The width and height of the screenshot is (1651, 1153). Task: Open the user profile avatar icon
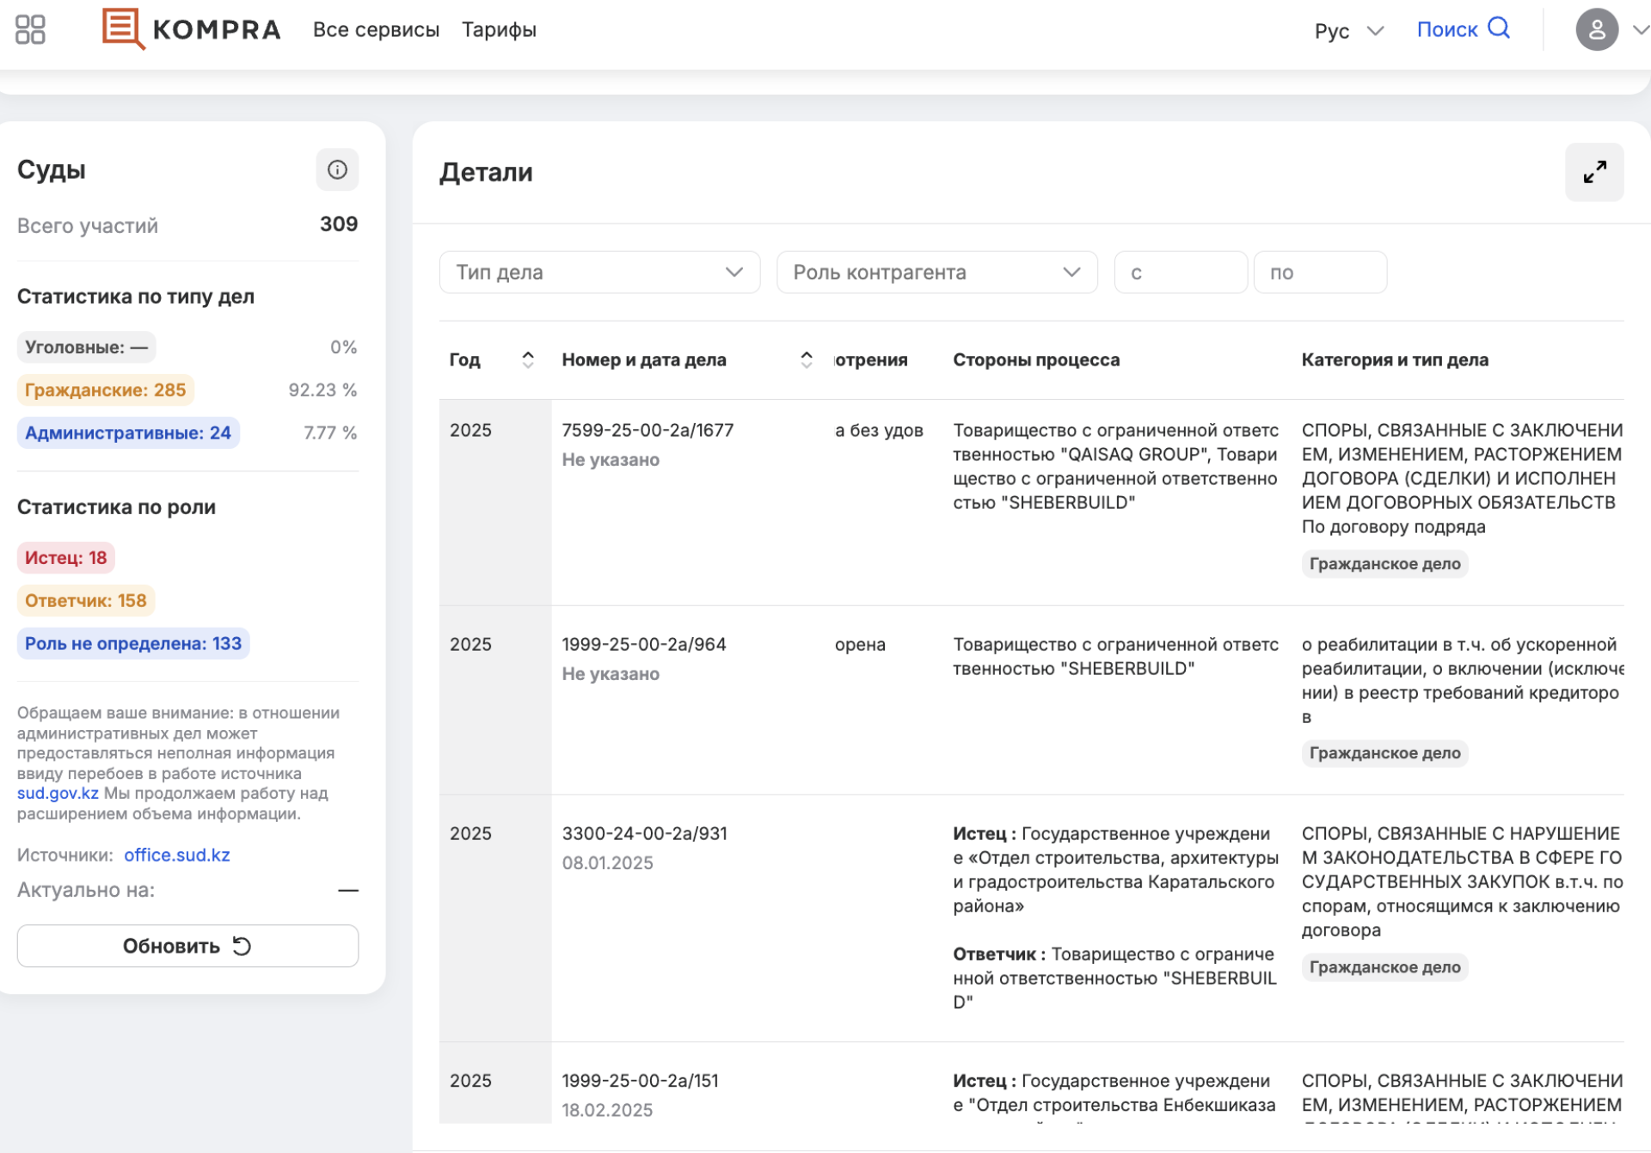click(x=1597, y=29)
